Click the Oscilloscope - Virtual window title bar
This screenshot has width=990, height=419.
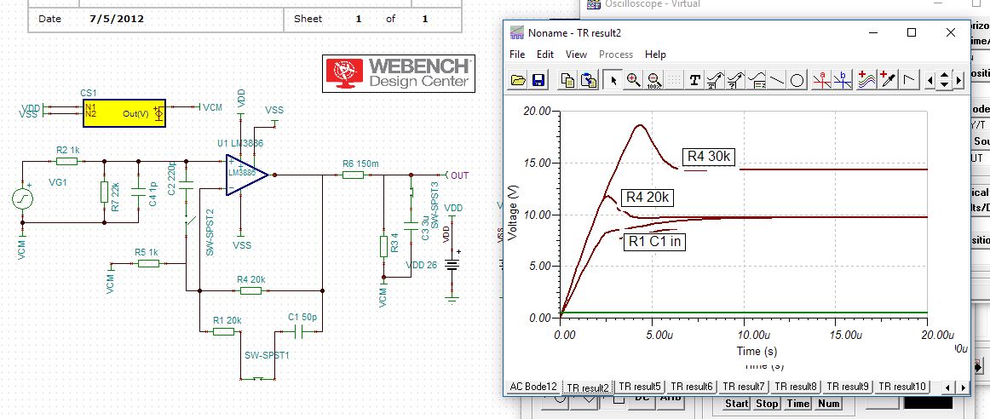[x=785, y=5]
